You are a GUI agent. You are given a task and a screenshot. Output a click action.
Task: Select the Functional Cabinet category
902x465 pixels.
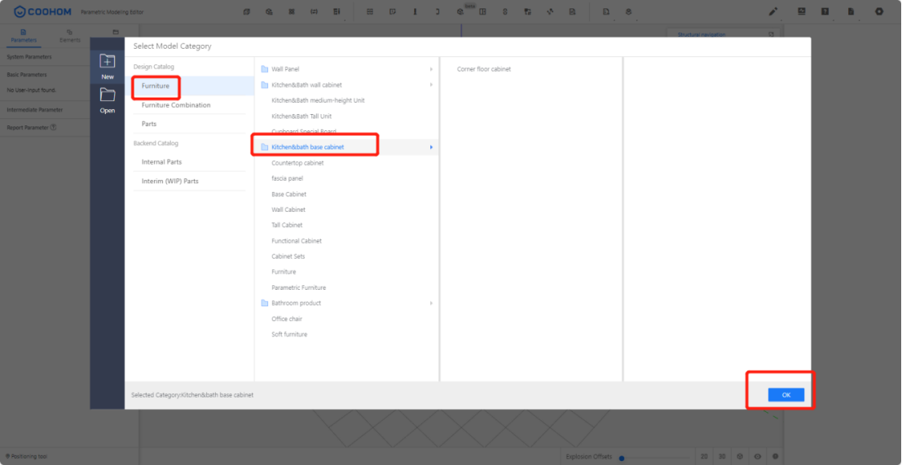[x=297, y=241]
